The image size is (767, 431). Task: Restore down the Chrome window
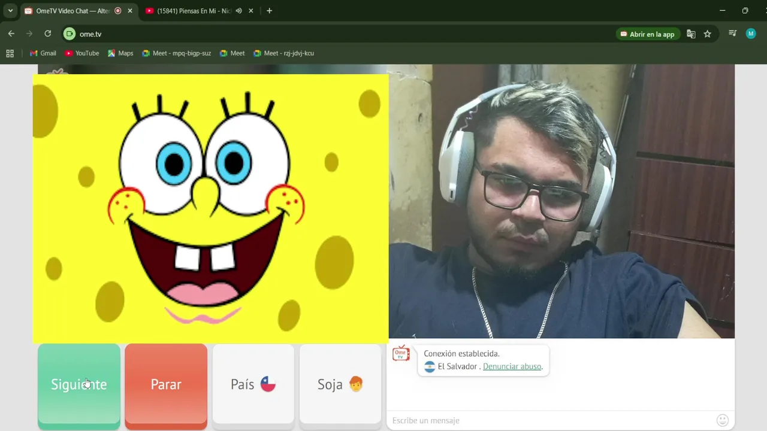coord(745,11)
